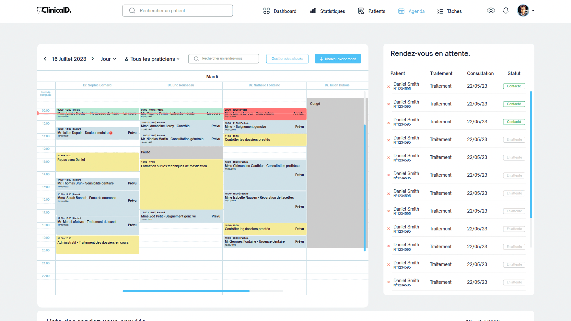Open the Tâches menu item
Image resolution: width=571 pixels, height=321 pixels.
(x=449, y=11)
